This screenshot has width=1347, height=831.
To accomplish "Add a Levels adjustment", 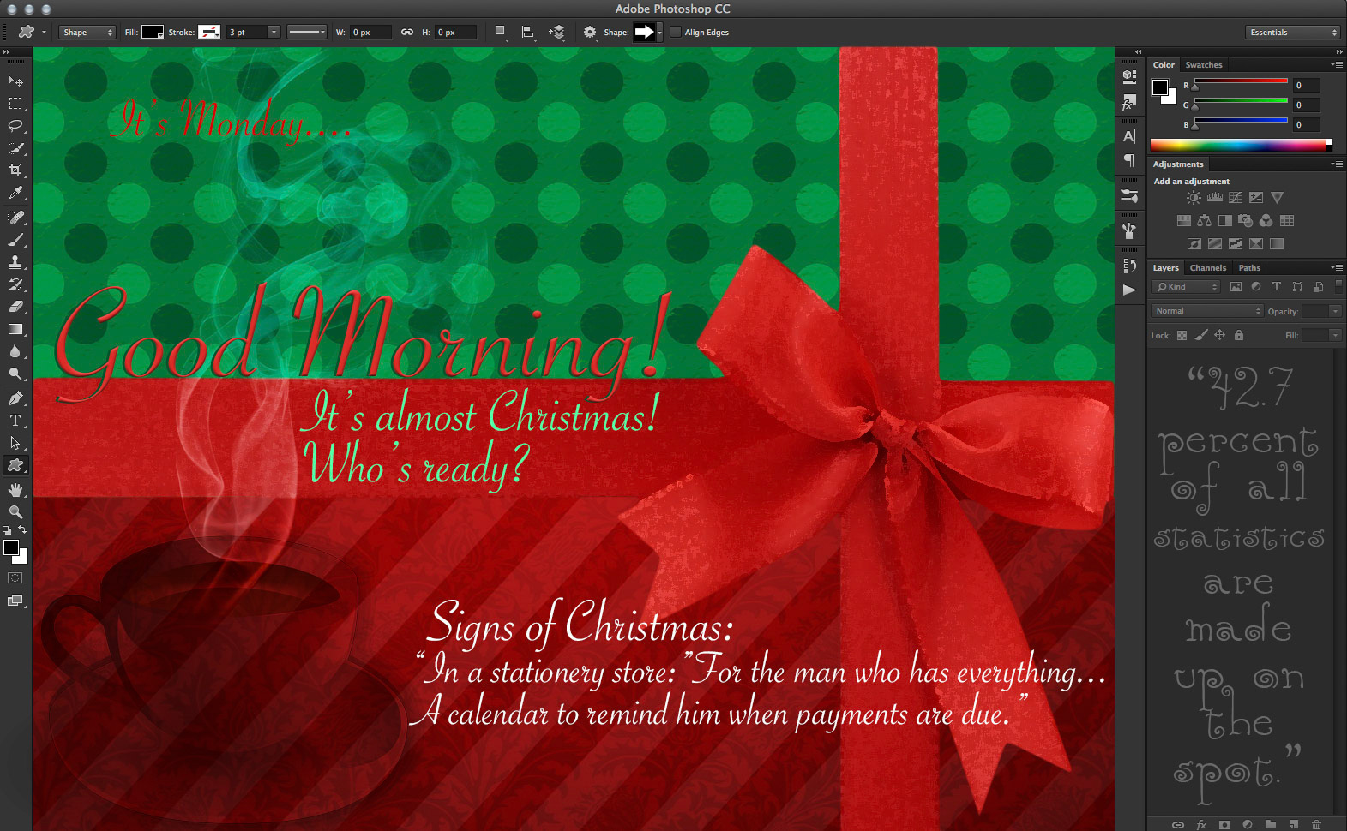I will (x=1214, y=198).
